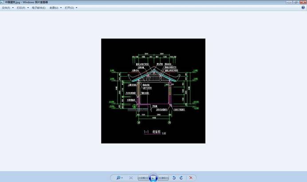Rotate the image counterclockwise
Image resolution: width=307 pixels, height=182 pixels.
174,178
